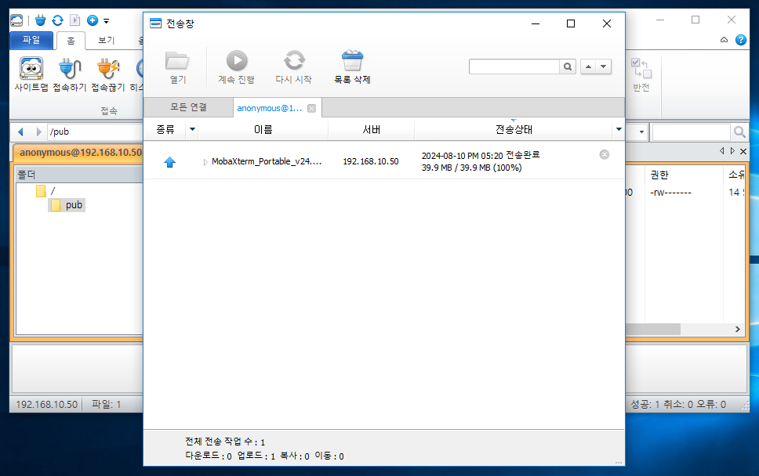
Task: Click the forward navigation arrow
Action: point(38,132)
